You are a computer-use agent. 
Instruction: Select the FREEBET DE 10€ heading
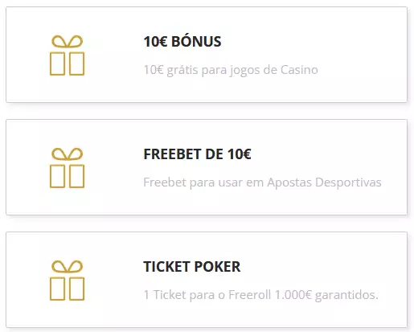point(197,154)
